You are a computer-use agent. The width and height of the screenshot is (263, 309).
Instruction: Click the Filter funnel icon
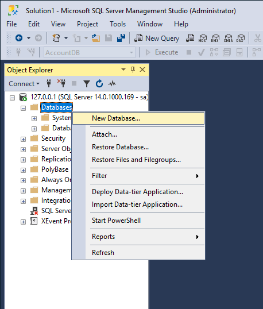click(87, 83)
